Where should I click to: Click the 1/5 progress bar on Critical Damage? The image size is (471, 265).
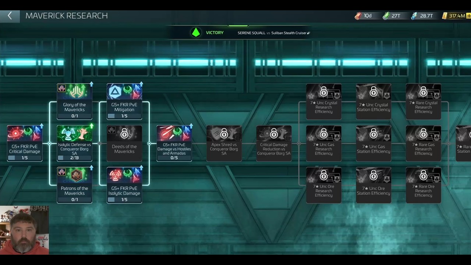(x=25, y=158)
